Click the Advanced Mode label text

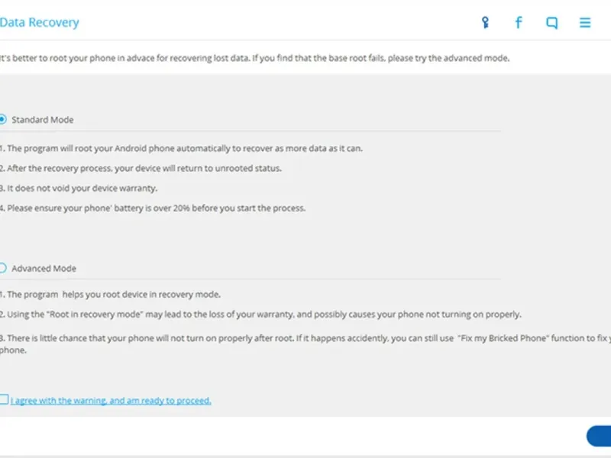click(x=44, y=269)
